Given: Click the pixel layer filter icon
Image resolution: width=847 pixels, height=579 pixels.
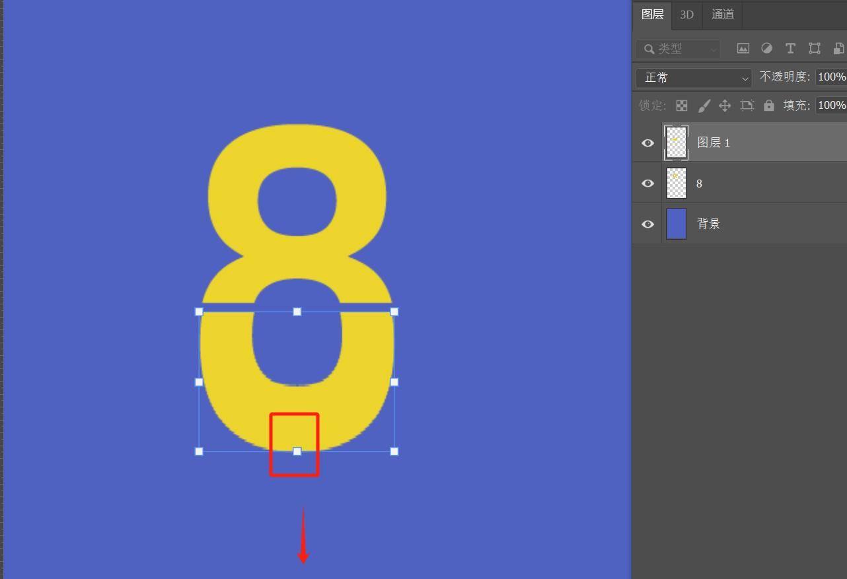Looking at the screenshot, I should 743,48.
